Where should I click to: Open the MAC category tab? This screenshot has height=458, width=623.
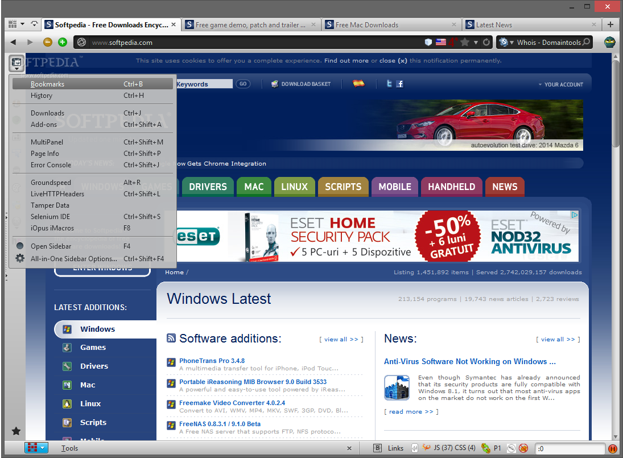click(254, 187)
